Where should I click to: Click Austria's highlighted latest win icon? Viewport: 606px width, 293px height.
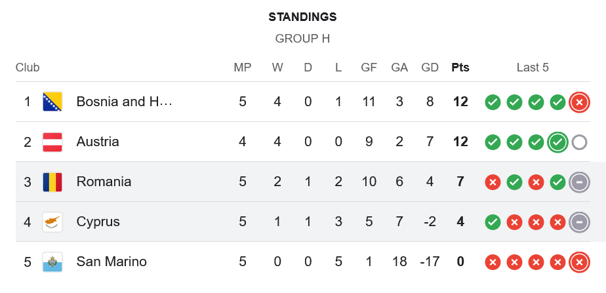[557, 142]
